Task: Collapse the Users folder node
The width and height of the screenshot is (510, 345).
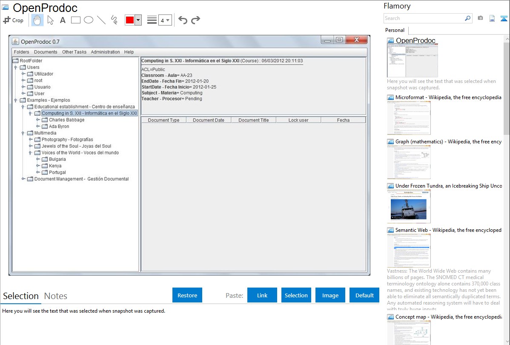Action: point(16,67)
